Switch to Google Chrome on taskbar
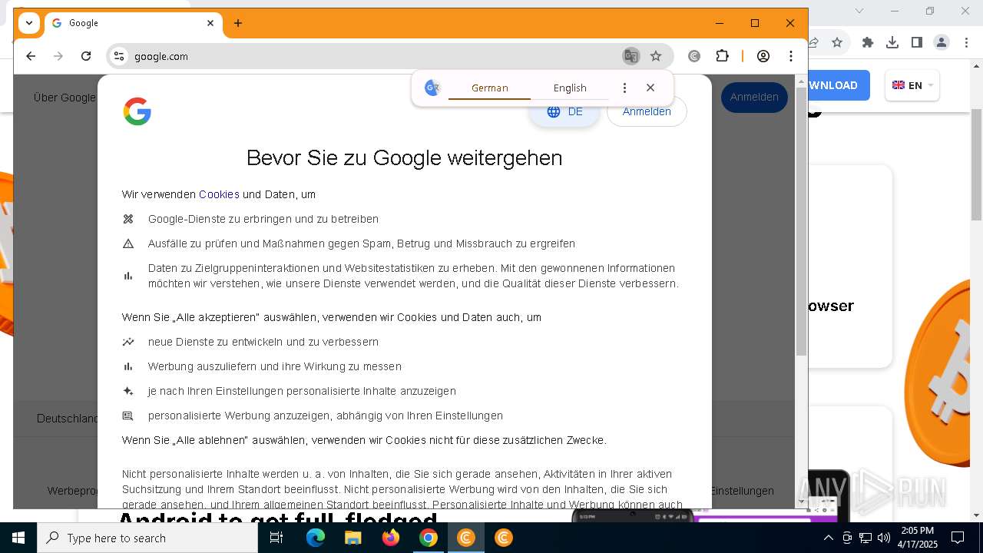983x553 pixels. pos(429,538)
